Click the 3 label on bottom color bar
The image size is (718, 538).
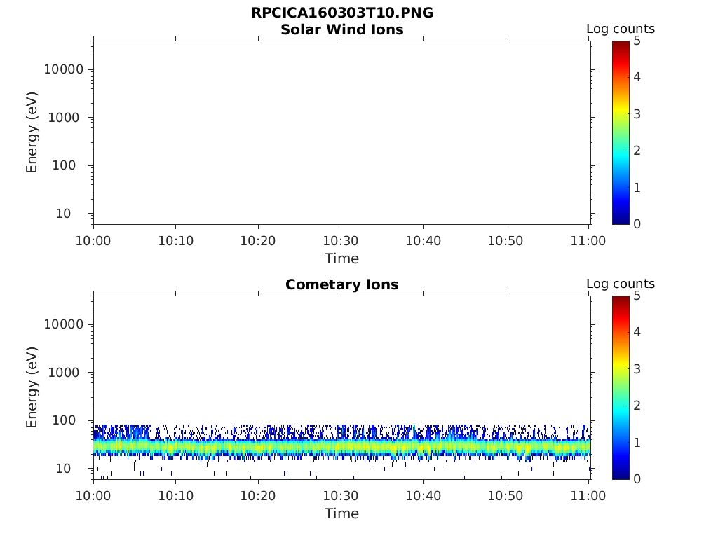tap(637, 368)
